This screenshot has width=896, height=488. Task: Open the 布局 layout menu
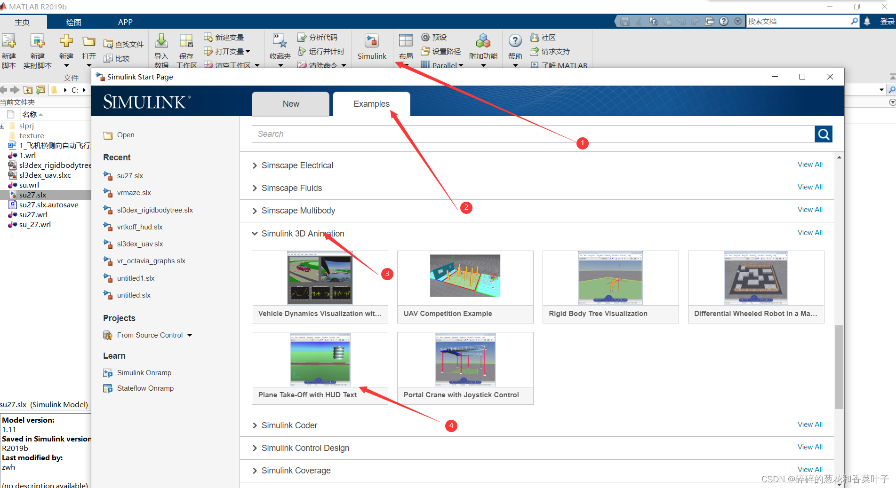[x=406, y=46]
